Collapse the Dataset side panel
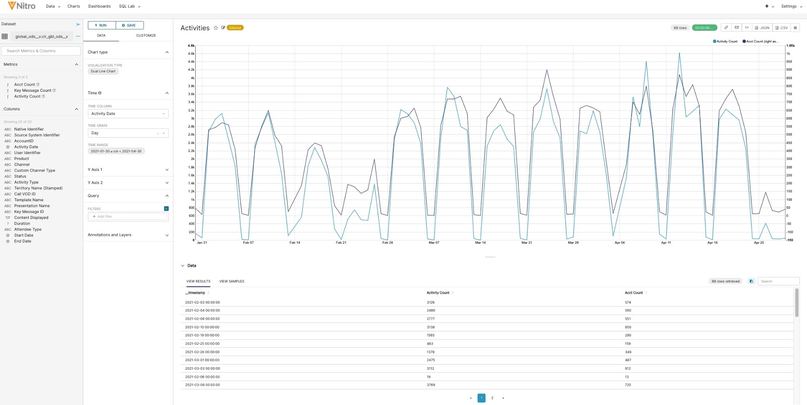 78,24
